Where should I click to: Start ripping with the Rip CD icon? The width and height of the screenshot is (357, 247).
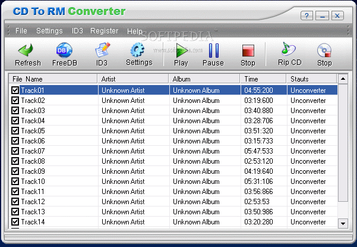click(x=289, y=49)
